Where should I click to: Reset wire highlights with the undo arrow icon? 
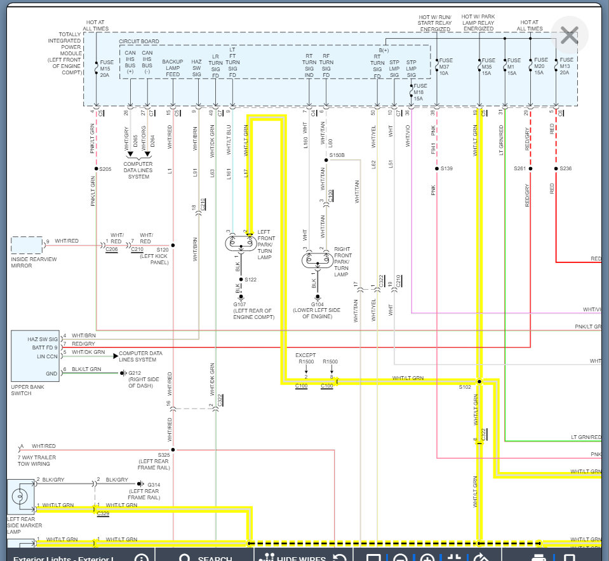[340, 558]
